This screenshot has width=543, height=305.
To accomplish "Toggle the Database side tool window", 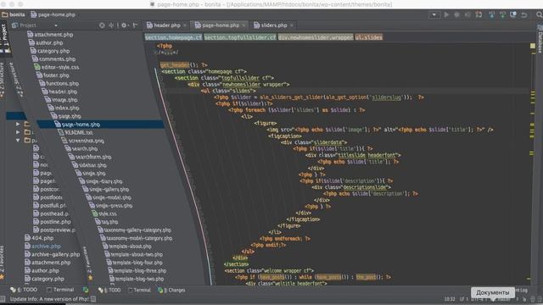I will 540,40.
